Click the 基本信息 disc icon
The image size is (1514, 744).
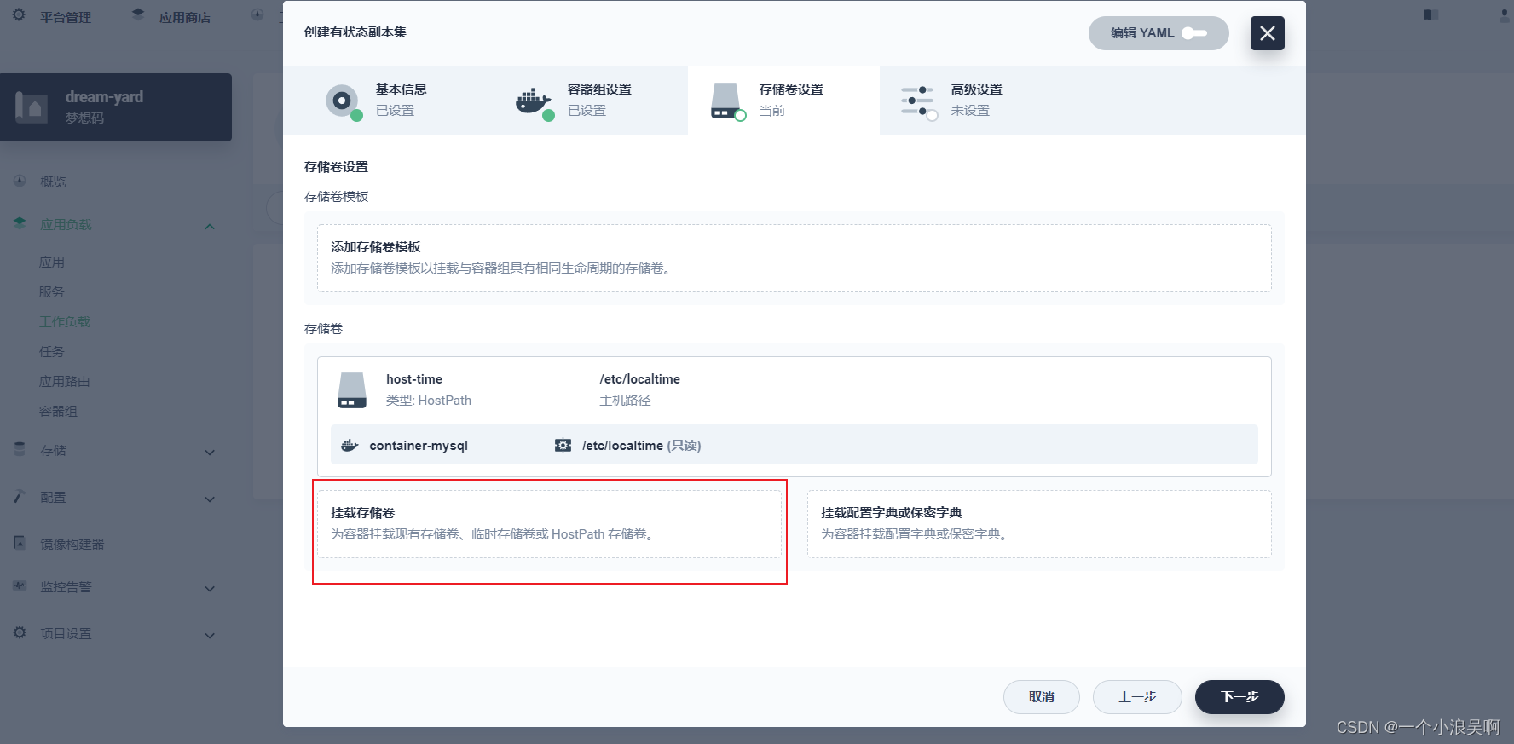click(x=342, y=101)
